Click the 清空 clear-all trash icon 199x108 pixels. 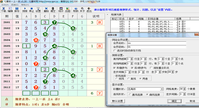(x=53, y=10)
